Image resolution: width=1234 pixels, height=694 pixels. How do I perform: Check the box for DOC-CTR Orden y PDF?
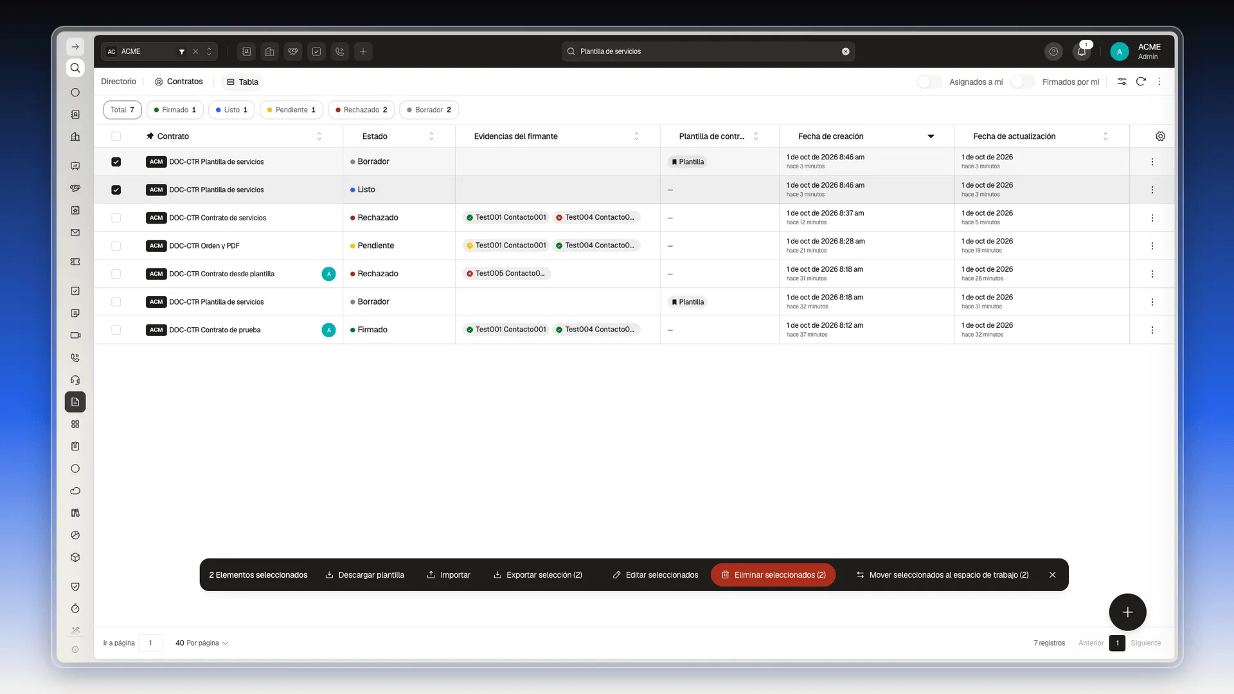pos(116,246)
